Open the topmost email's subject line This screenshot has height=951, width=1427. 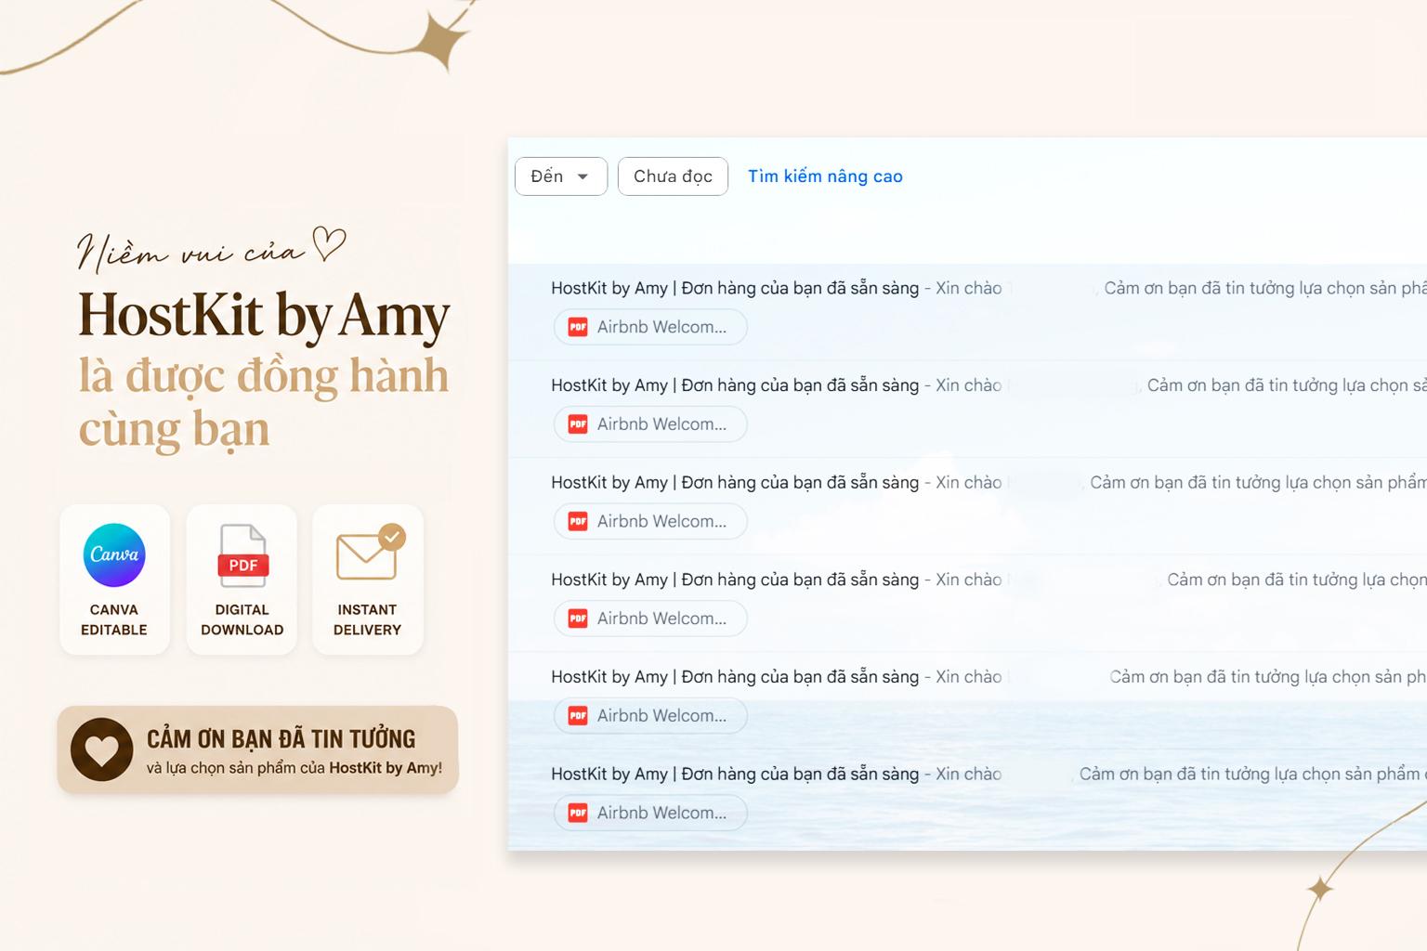pos(735,288)
